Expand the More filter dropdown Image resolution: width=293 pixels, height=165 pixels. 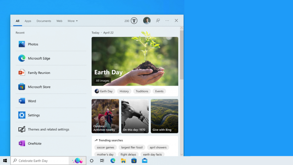(x=73, y=21)
